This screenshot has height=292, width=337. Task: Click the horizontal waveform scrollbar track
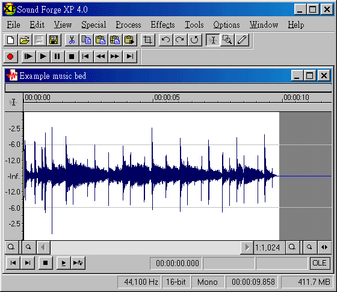pos(145,247)
